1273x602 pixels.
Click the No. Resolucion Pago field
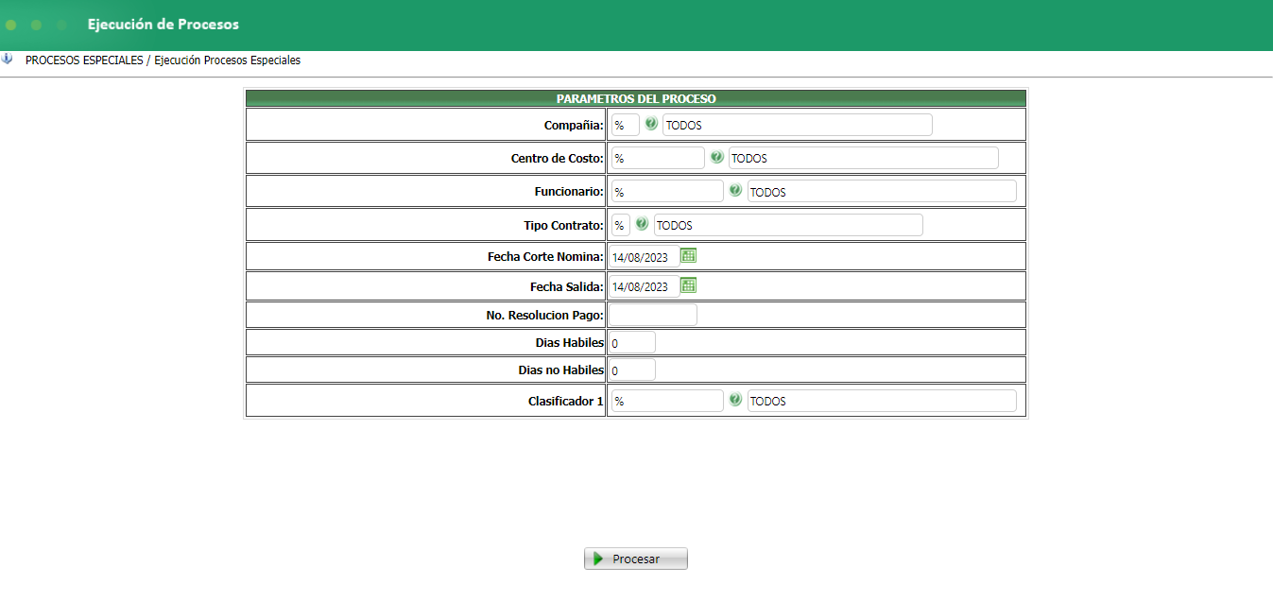pos(653,315)
